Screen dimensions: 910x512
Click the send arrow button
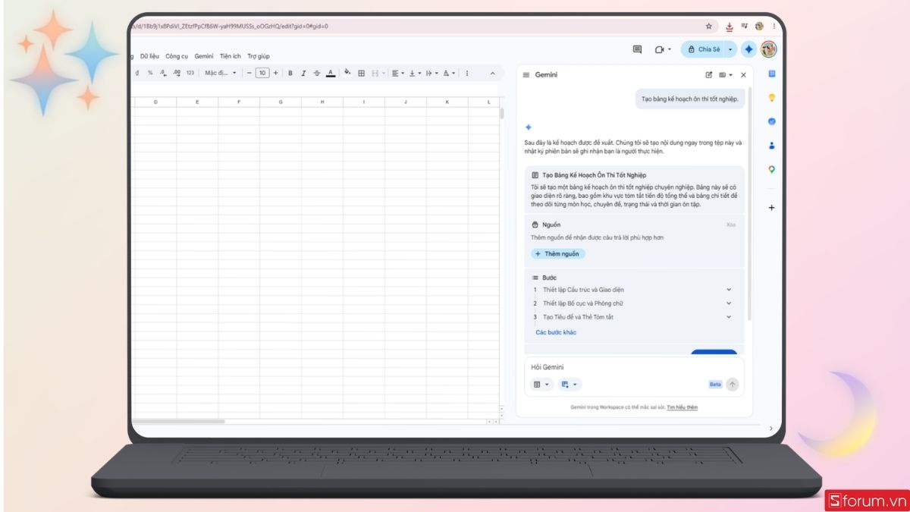(x=732, y=385)
